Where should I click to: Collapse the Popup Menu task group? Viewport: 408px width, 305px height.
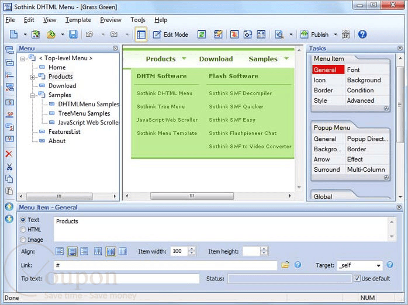click(386, 178)
